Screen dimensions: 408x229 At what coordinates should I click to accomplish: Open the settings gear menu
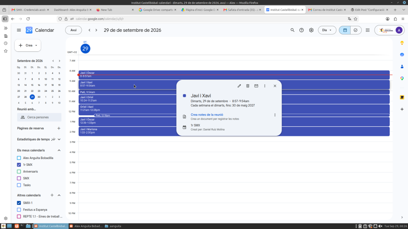[311, 30]
